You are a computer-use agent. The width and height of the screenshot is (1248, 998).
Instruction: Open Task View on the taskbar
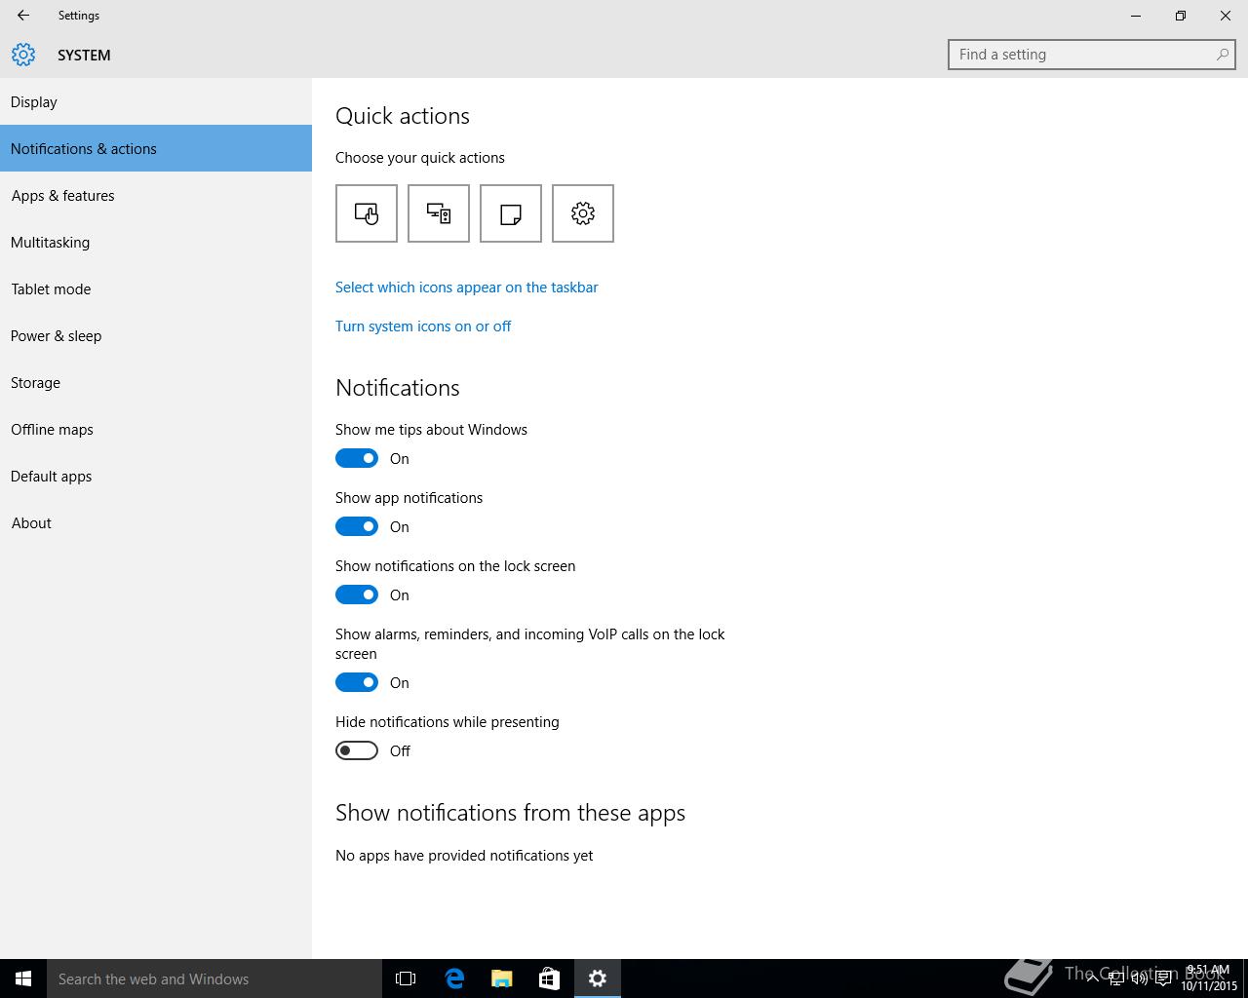(406, 979)
